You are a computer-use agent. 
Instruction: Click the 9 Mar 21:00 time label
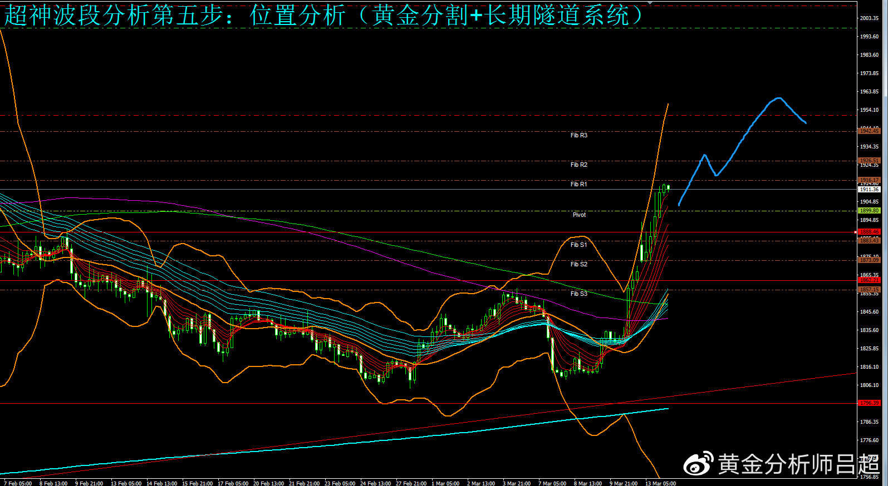[x=624, y=483]
